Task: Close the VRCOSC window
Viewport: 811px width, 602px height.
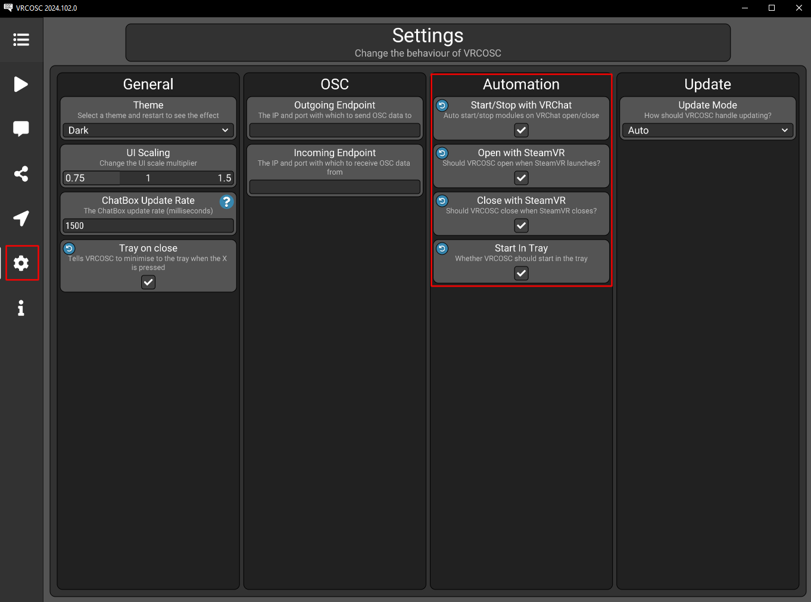Action: point(798,8)
